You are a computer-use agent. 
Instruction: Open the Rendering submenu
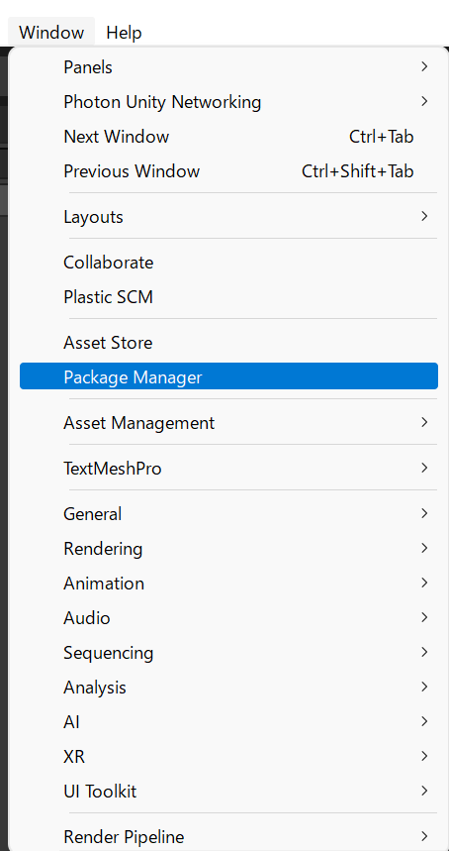228,548
